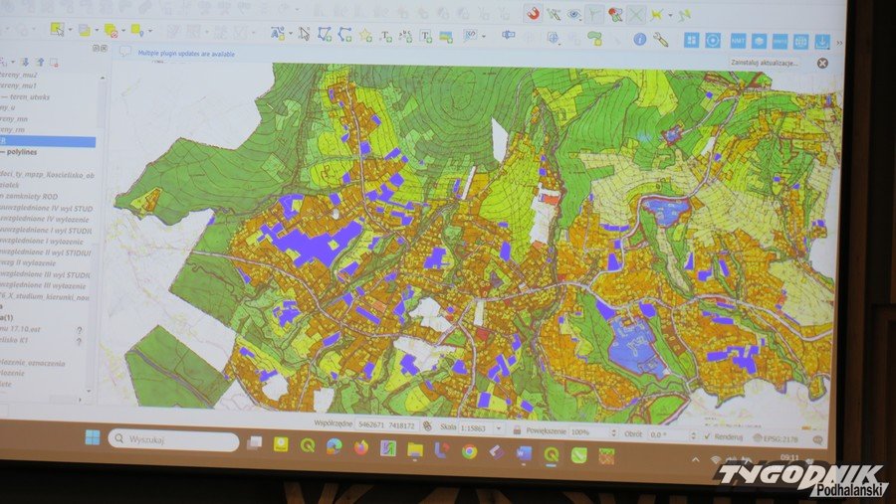Viewport: 896px width, 504px height.
Task: Select the green crossed-lines intersection tool
Action: 635,14
